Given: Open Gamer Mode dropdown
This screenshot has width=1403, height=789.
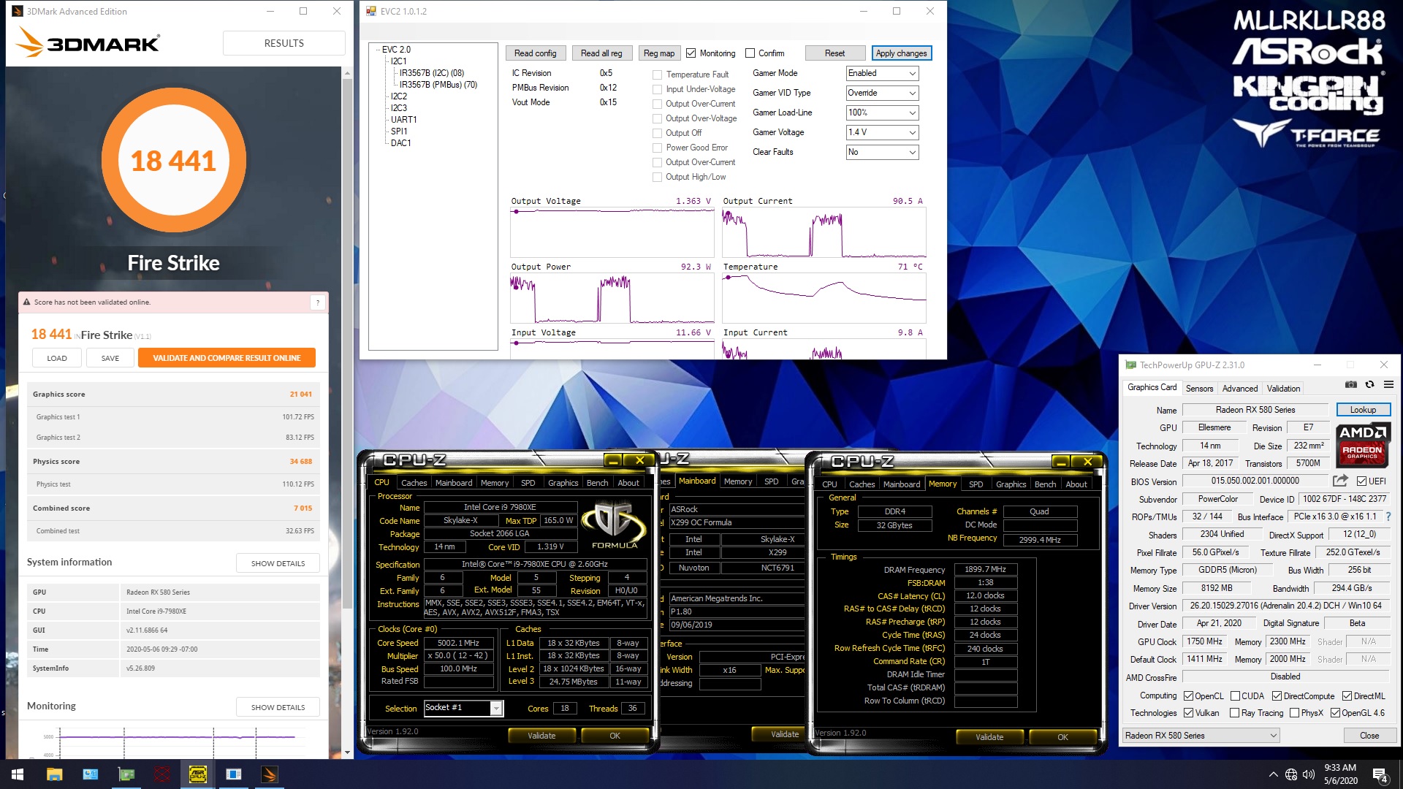Looking at the screenshot, I should click(882, 73).
